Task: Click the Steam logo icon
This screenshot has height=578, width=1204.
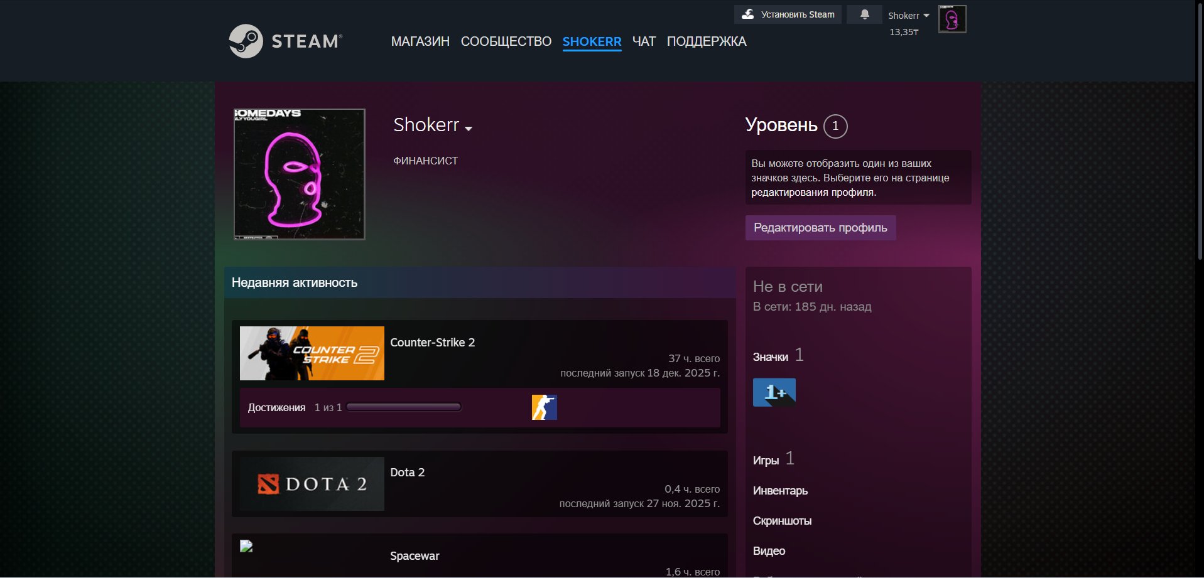Action: [246, 41]
